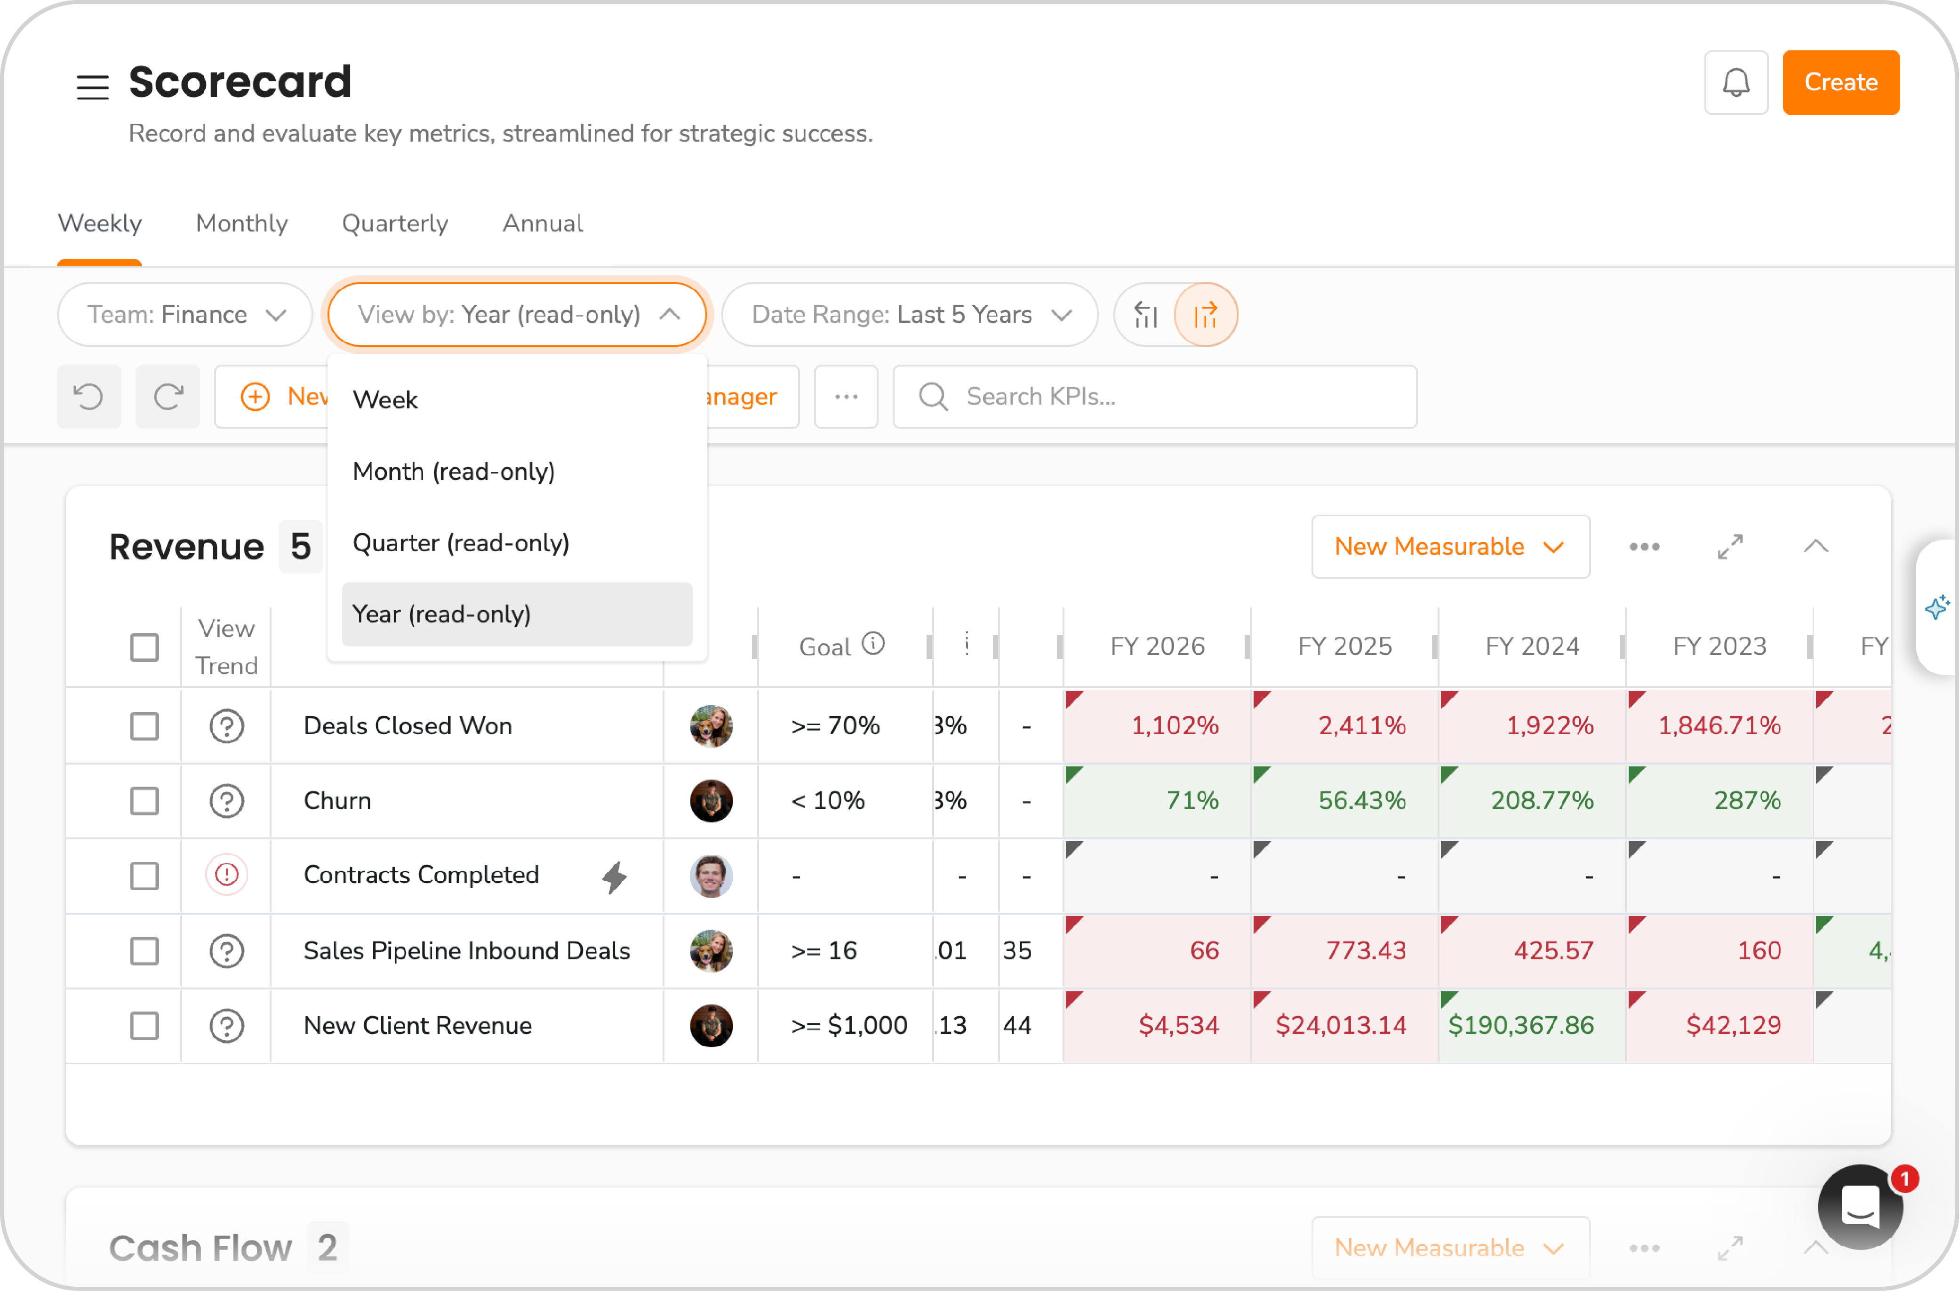Click Sales Pipeline FY 2025 cell 773.43
This screenshot has height=1291, width=1959.
tap(1344, 951)
